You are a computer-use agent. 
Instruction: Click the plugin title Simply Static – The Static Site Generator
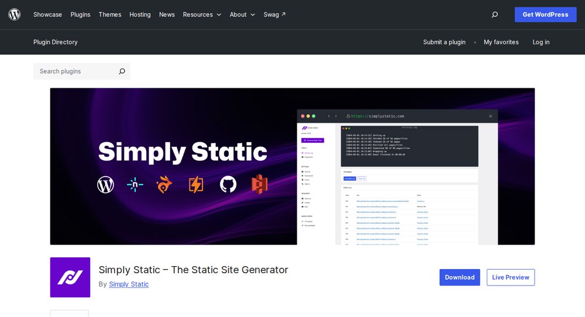pos(193,270)
